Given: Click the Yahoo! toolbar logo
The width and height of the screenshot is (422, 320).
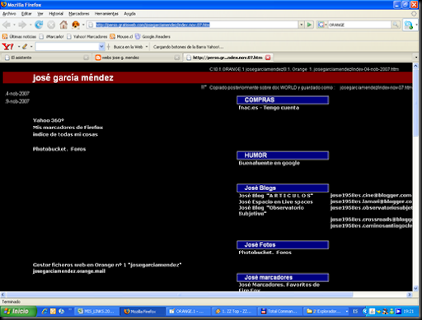Looking at the screenshot, I should [x=8, y=47].
